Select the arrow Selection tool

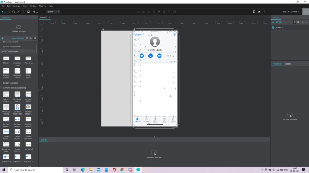(3, 12)
